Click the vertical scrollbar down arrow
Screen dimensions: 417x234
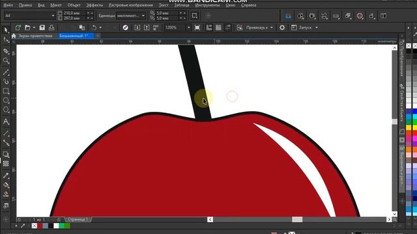coord(394,214)
